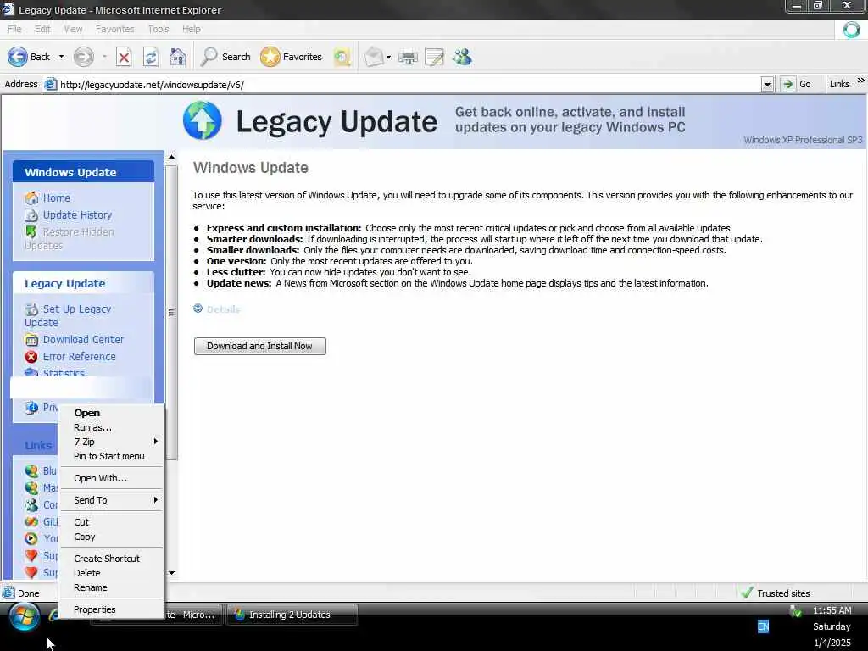Choose Open With... in context menu
The image size is (868, 651).
coord(110,478)
